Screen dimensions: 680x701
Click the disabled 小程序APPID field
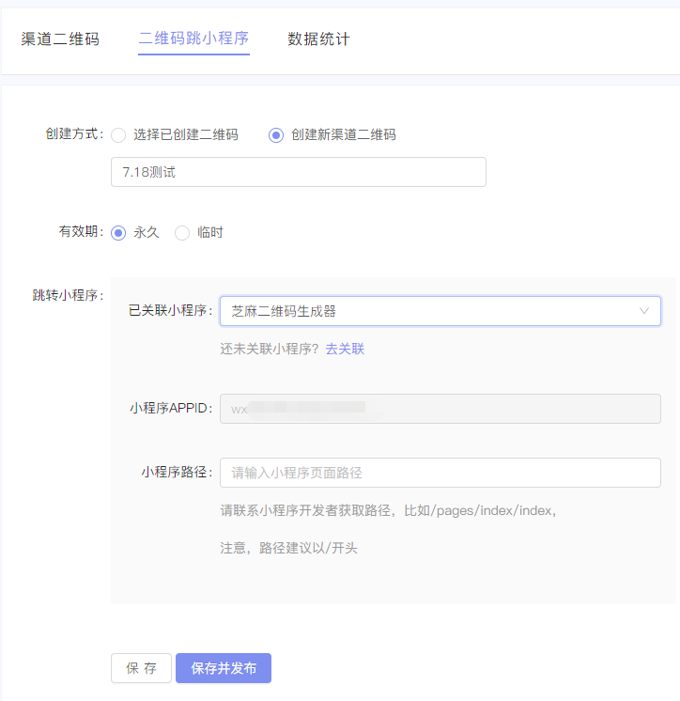click(x=440, y=409)
